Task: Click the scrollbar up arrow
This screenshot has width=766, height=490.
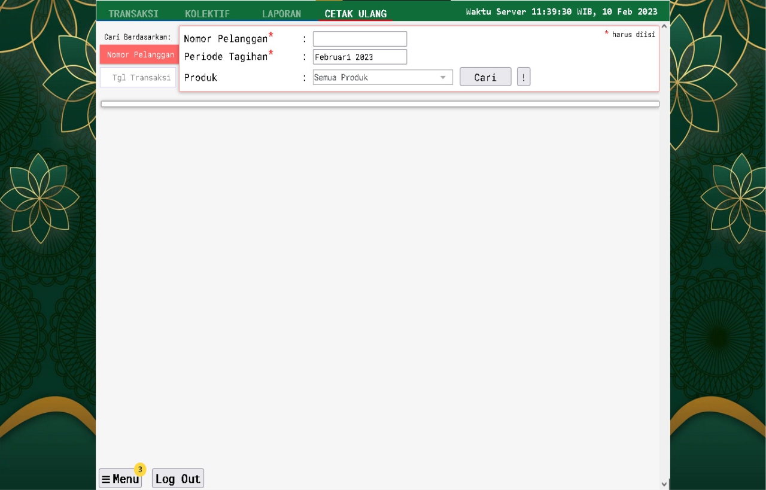Action: (x=664, y=26)
